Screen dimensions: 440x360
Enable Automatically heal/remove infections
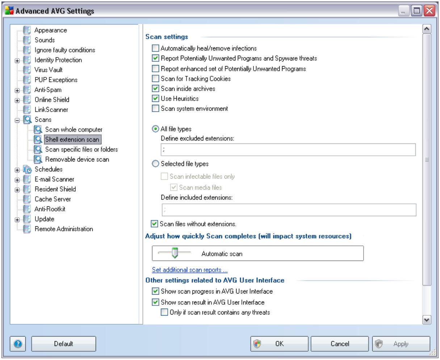click(x=155, y=48)
